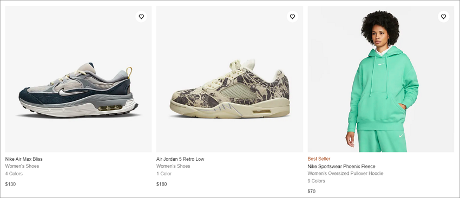Click the 9 Colors text
This screenshot has height=198, width=460.
pyautogui.click(x=316, y=181)
